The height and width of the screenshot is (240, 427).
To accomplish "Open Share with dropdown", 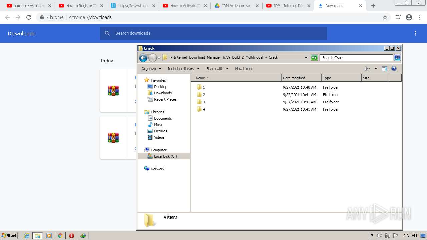I will point(217,69).
